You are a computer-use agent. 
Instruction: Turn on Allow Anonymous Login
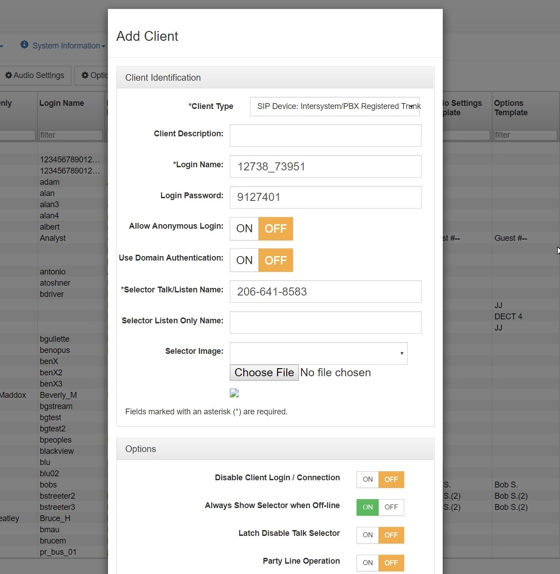coord(244,229)
